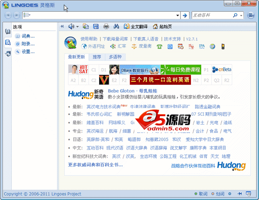Click the save floppy disk icon
Screen dimensions: 259x200
tap(96, 26)
